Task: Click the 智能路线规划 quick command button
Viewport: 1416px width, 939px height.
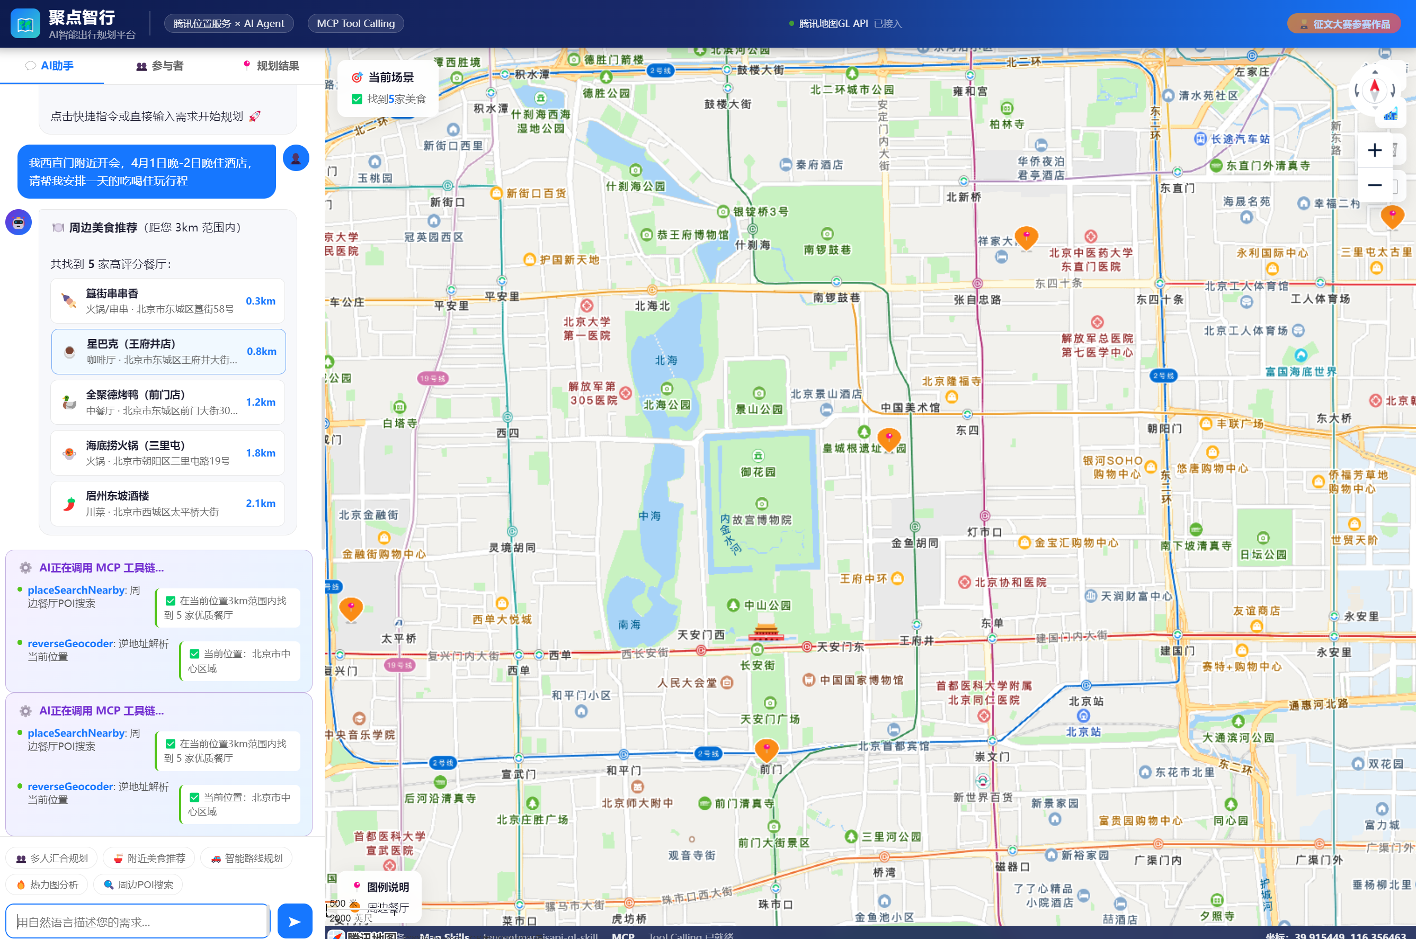Action: [x=246, y=858]
